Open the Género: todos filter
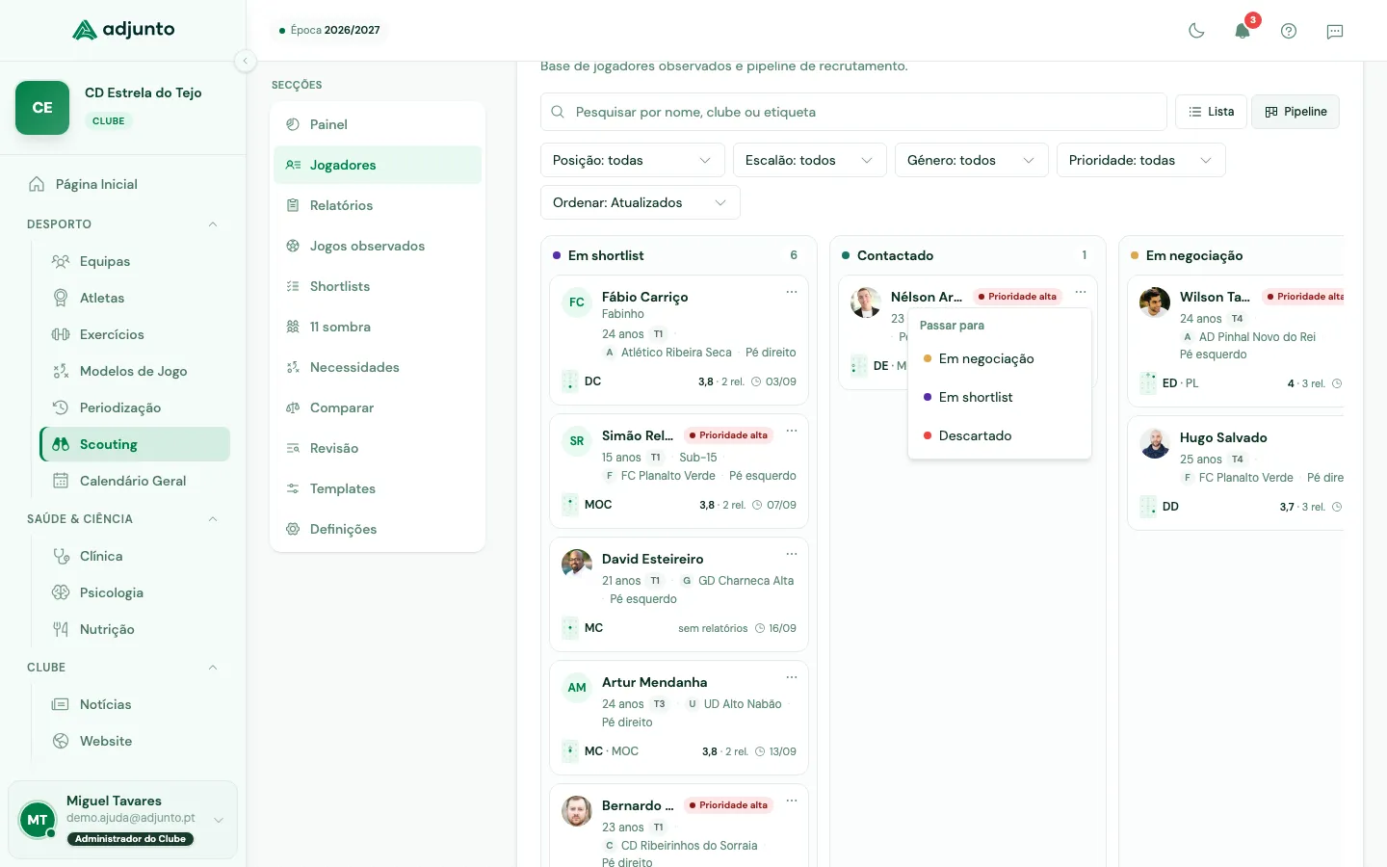Viewport: 1387px width, 867px height. (x=971, y=160)
